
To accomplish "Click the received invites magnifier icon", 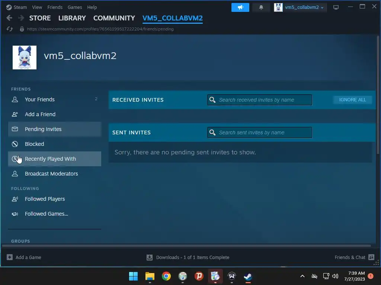I will pos(212,100).
